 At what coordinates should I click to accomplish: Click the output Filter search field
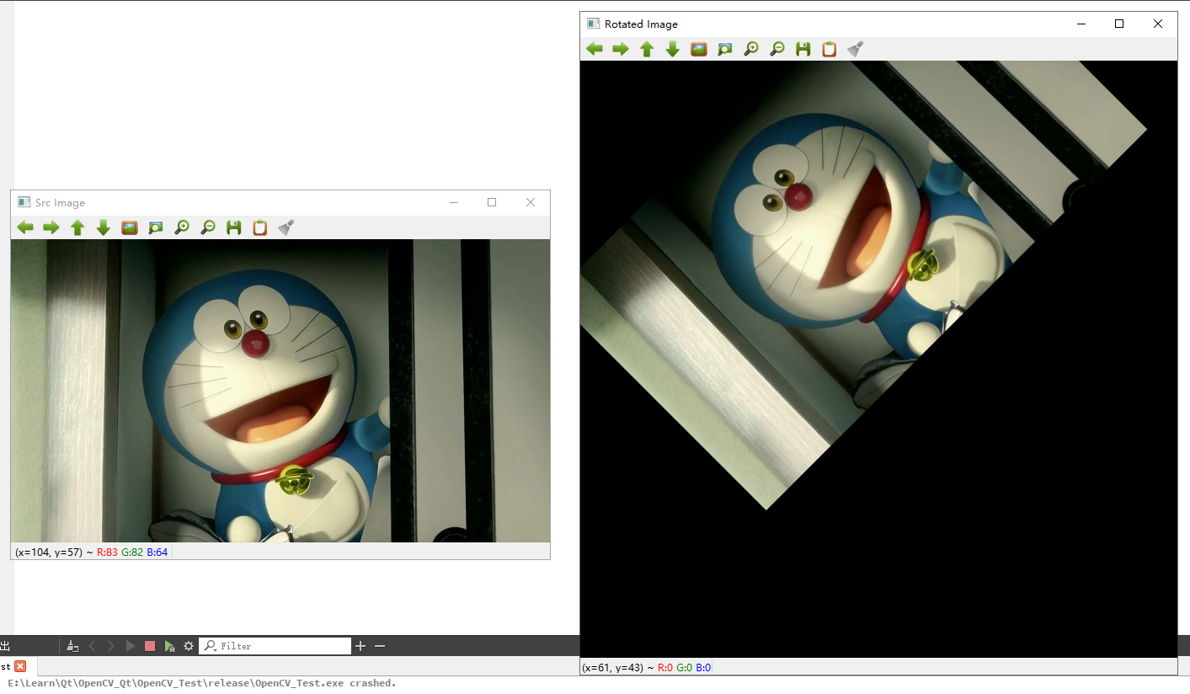275,646
